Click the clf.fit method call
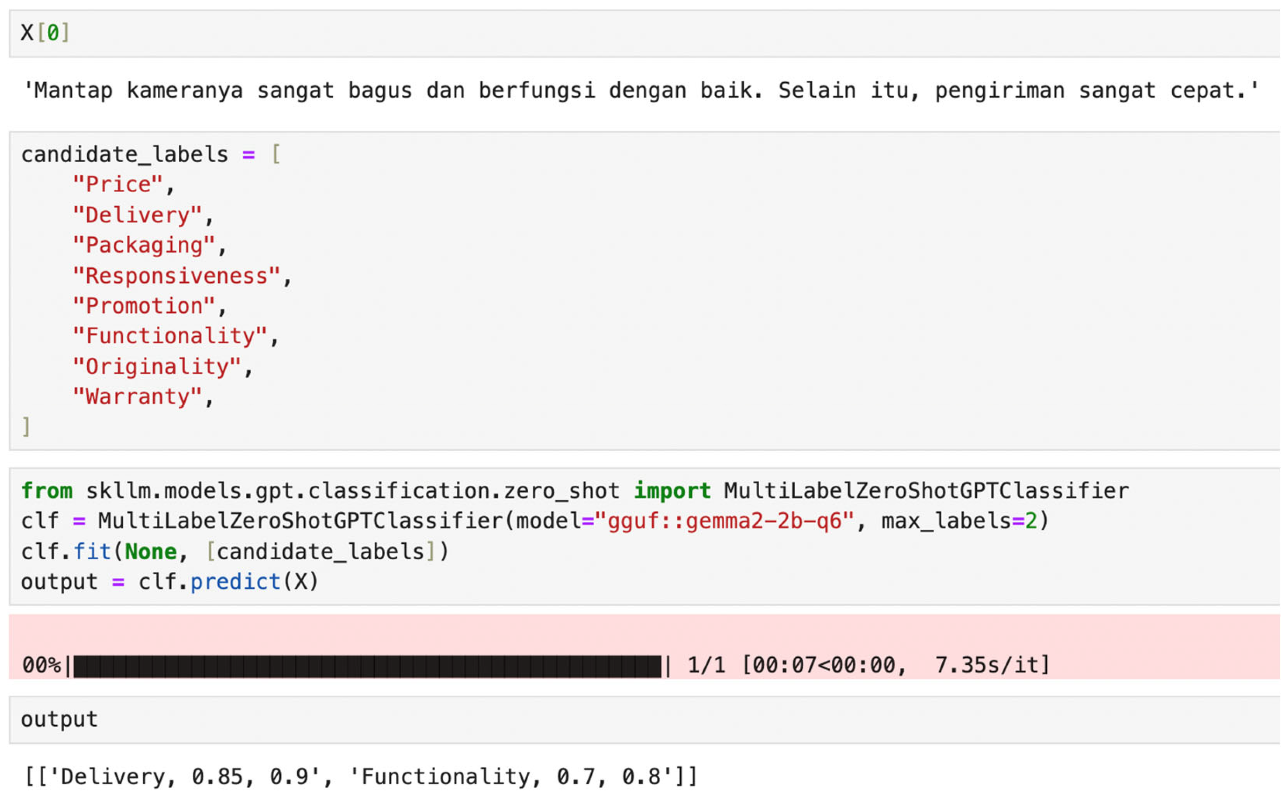The height and width of the screenshot is (801, 1288). tap(92, 552)
